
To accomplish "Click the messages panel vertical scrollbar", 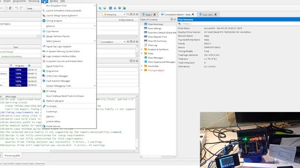I will pos(137,122).
